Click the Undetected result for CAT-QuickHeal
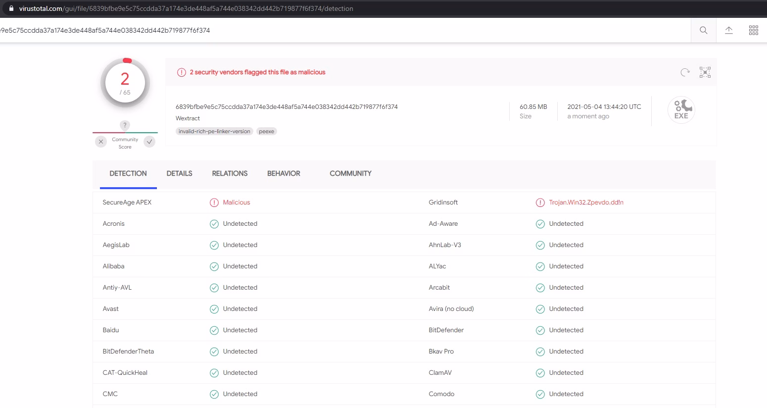767x408 pixels. [x=240, y=373]
